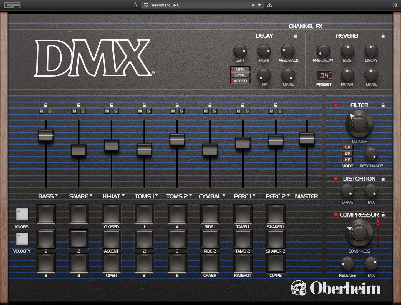Click the heart favorite icon next to preset name
Image resolution: width=401 pixels, height=305 pixels.
[x=146, y=5]
